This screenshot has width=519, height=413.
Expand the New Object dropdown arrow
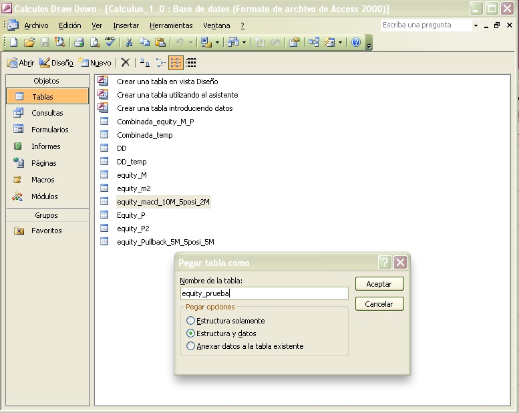click(339, 42)
